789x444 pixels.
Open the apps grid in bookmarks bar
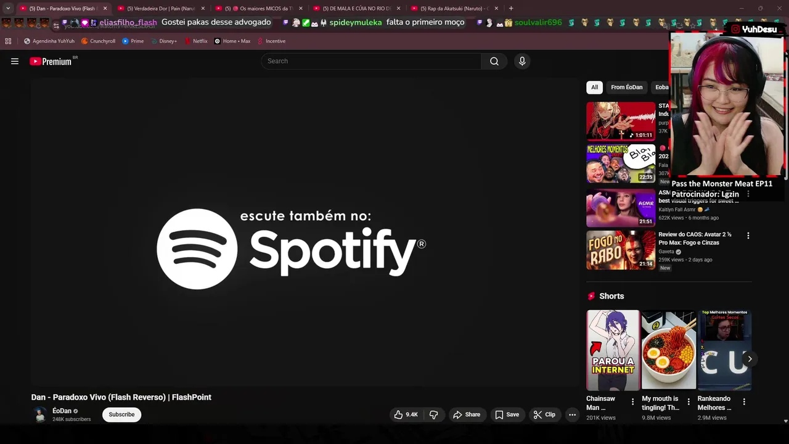(8, 41)
